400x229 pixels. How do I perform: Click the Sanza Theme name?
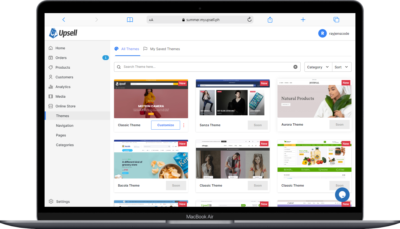pos(210,125)
